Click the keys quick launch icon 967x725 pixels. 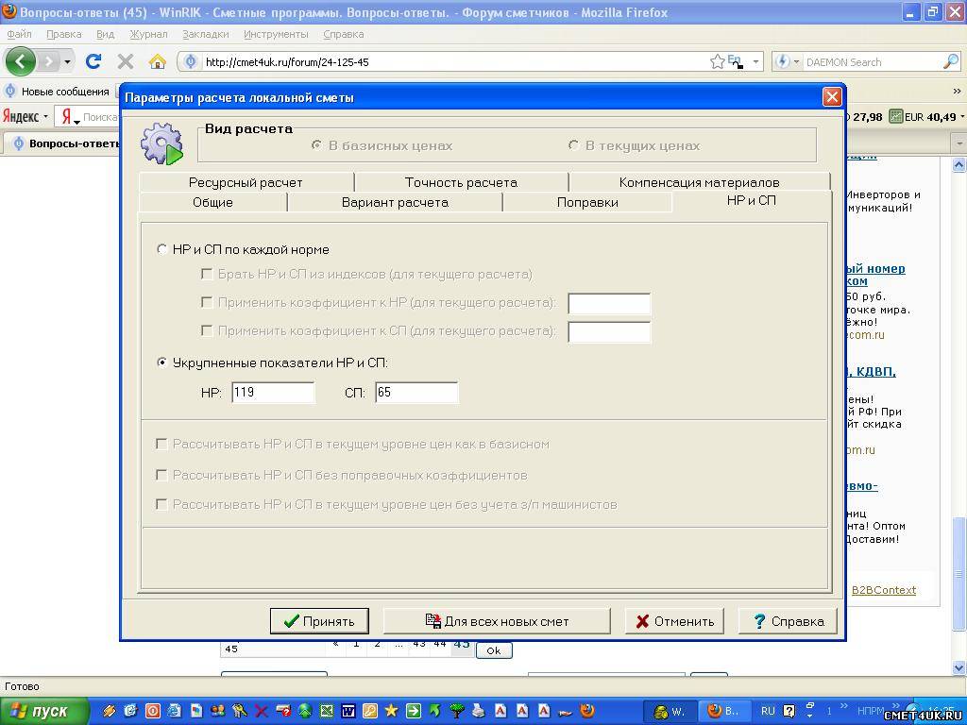(x=239, y=711)
